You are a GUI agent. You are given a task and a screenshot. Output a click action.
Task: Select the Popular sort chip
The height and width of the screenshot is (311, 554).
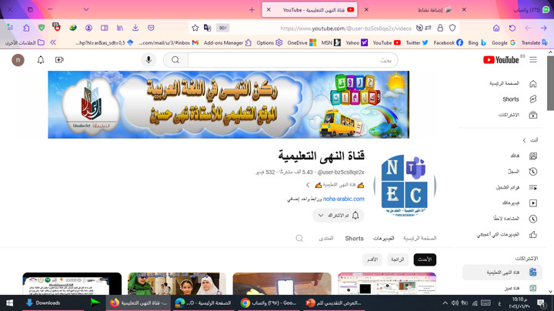coord(397,259)
